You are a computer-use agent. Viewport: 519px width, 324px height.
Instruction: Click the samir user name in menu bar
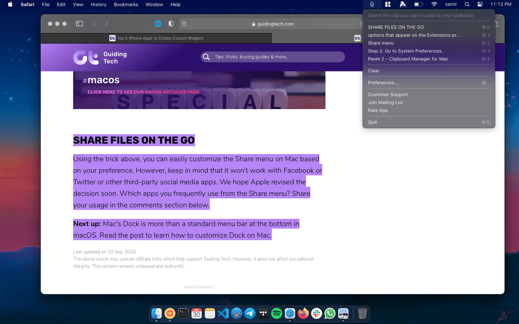[x=451, y=4]
